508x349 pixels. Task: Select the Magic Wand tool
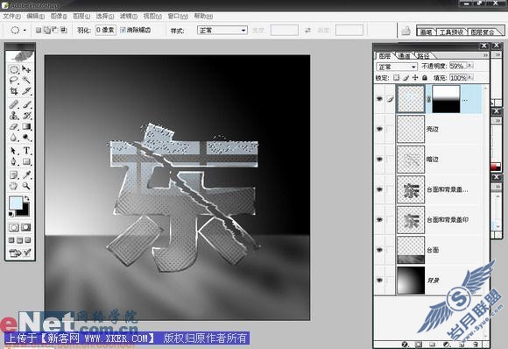[26, 80]
